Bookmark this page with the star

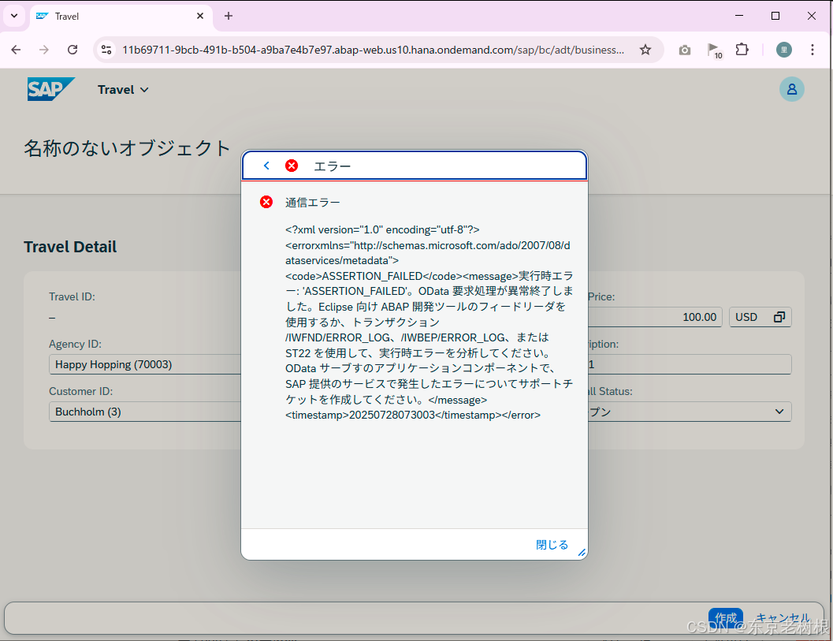point(645,50)
